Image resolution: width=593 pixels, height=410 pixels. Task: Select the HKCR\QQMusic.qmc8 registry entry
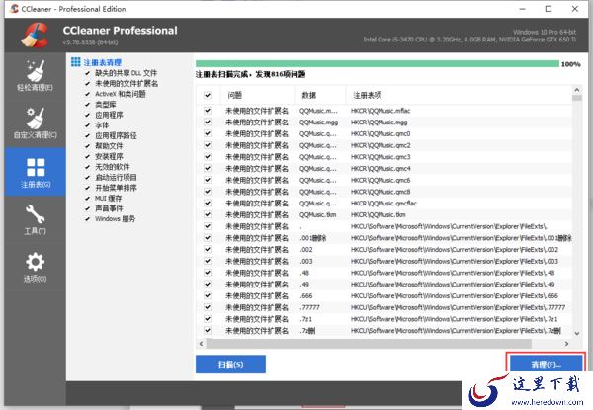coord(381,192)
